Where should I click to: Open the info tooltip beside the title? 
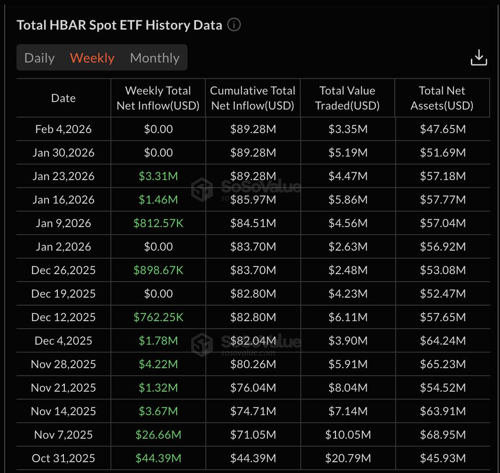[234, 25]
